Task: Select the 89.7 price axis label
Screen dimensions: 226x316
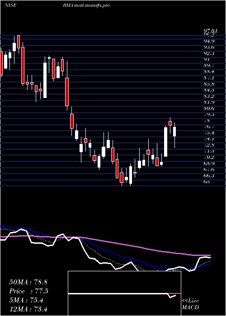Action: click(209, 66)
